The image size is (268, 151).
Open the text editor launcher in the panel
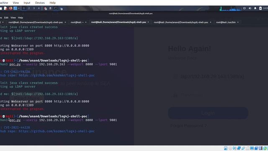pos(5,8)
